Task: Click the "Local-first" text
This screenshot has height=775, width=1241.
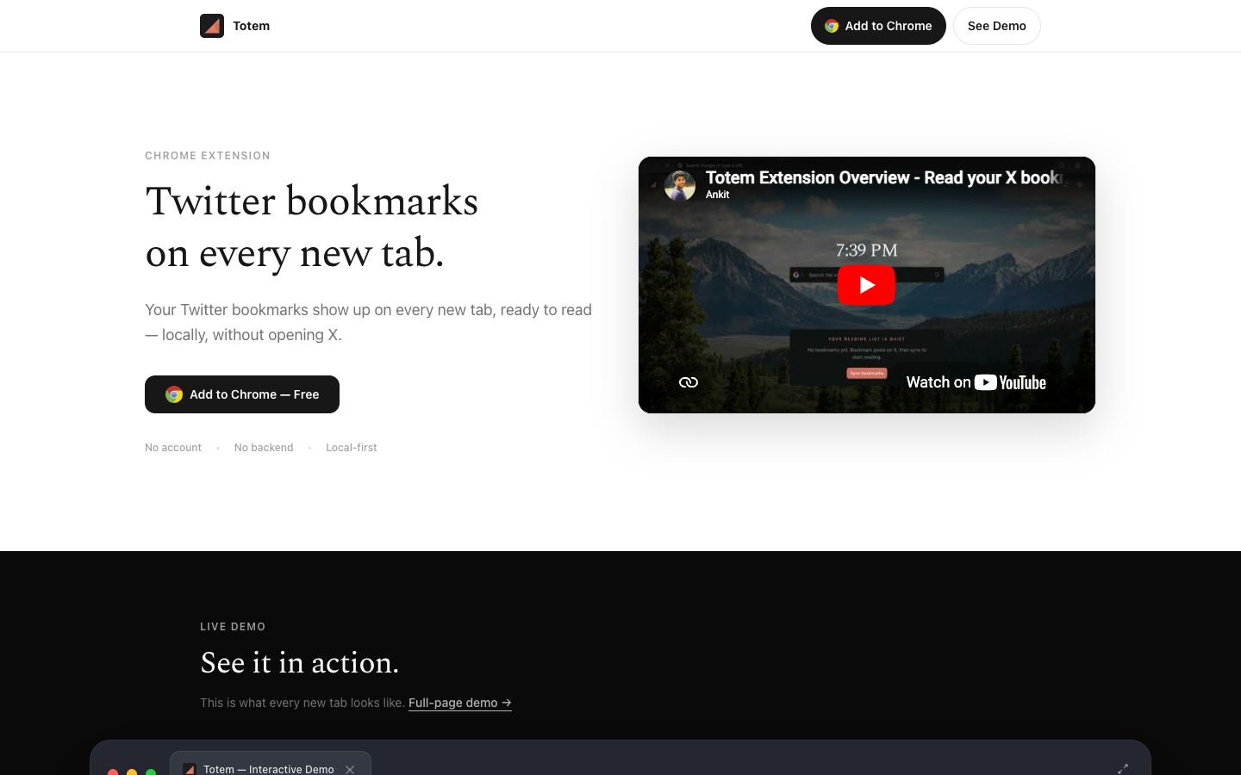Action: tap(352, 448)
